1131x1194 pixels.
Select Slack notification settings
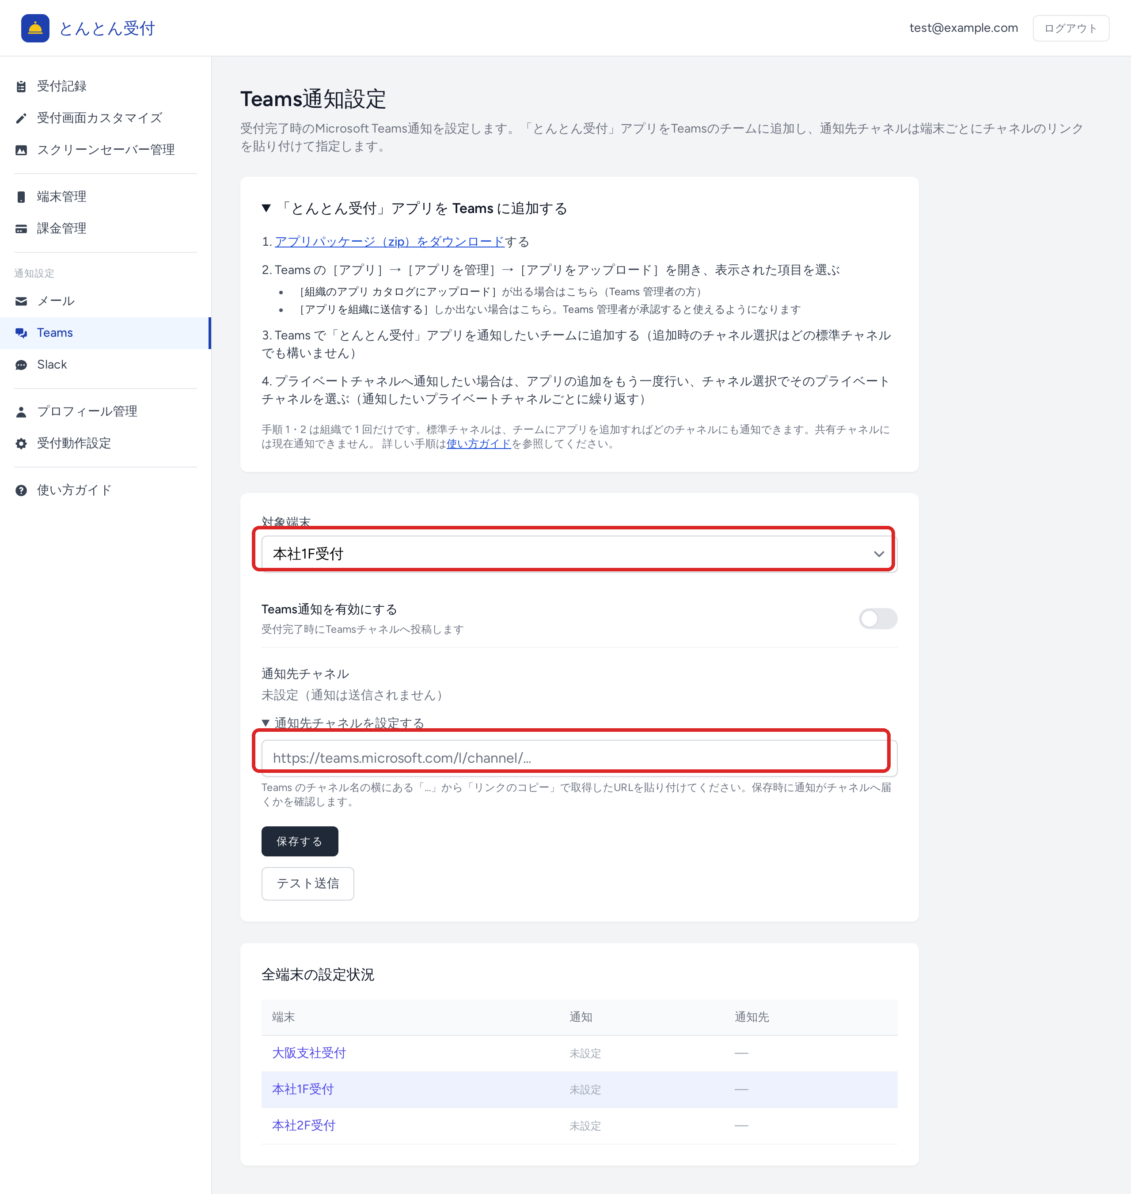[x=105, y=365]
